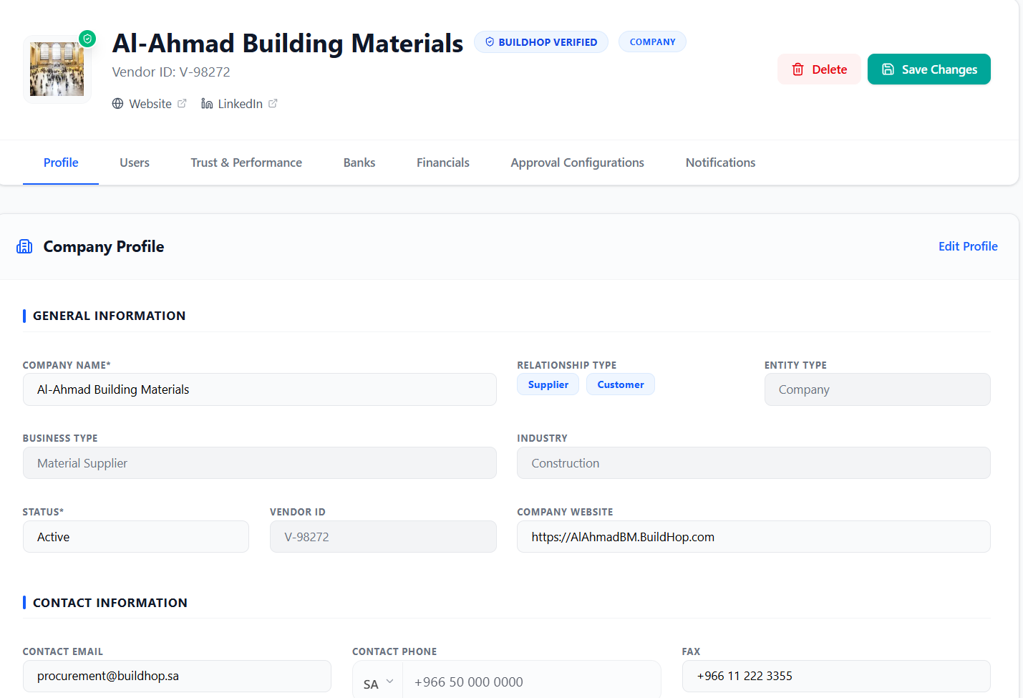Switch to Notifications tab
The width and height of the screenshot is (1023, 698).
720,163
